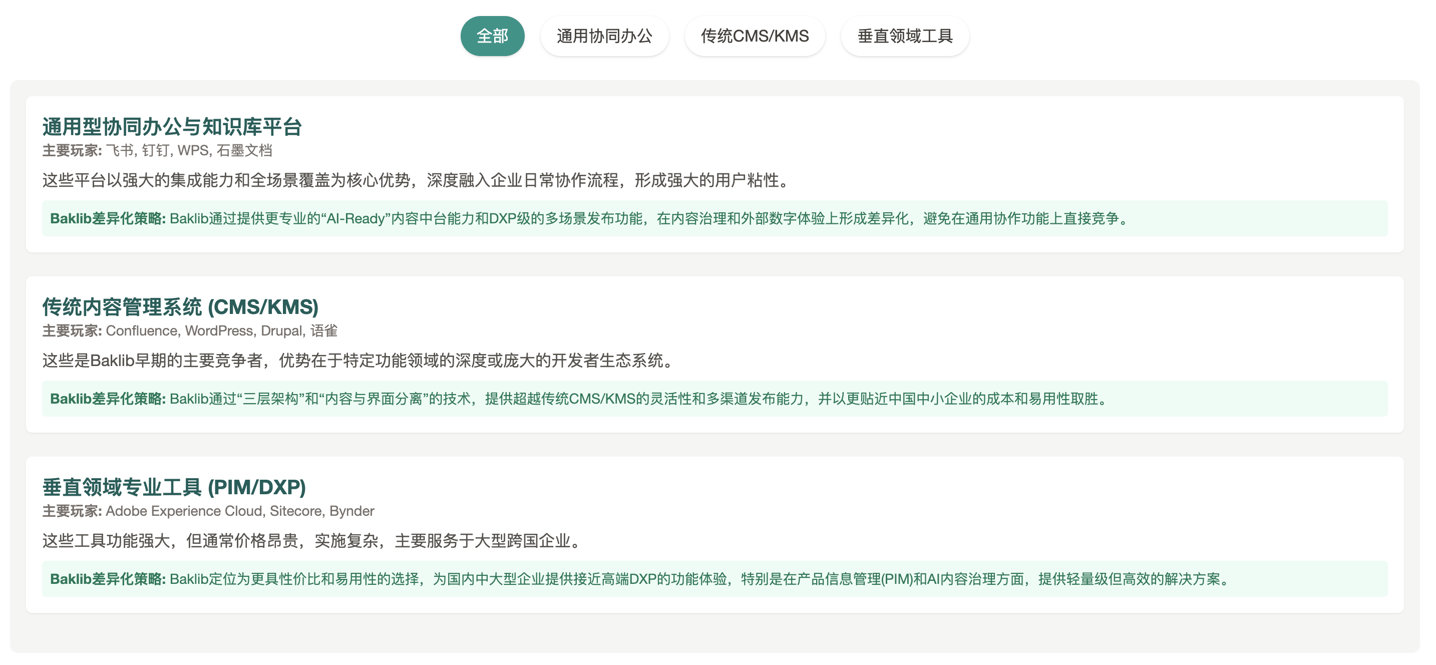This screenshot has height=665, width=1436.
Task: Click description about 强大的集成能力
Action: point(416,180)
